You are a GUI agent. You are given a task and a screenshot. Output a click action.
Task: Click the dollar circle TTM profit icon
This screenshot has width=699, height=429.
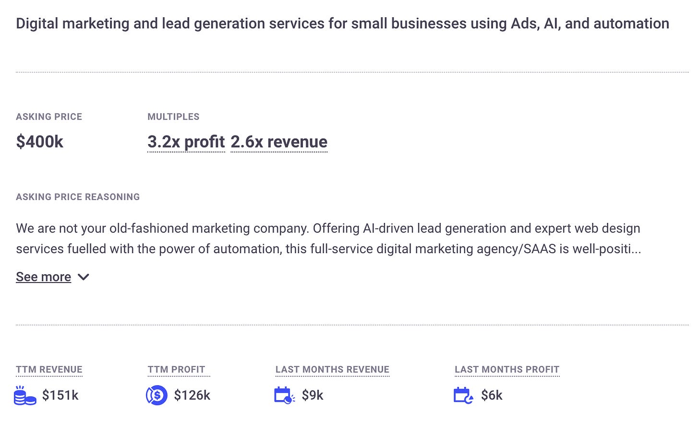coord(157,395)
